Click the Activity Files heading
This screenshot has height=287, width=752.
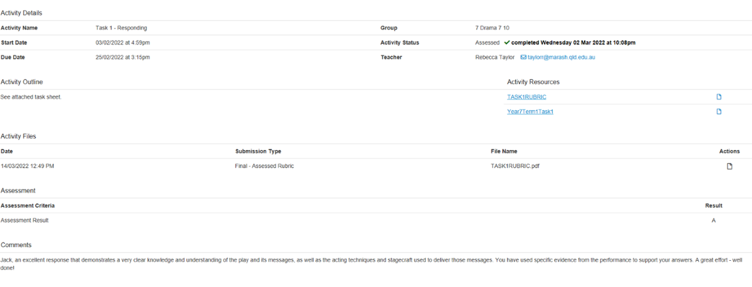[18, 136]
